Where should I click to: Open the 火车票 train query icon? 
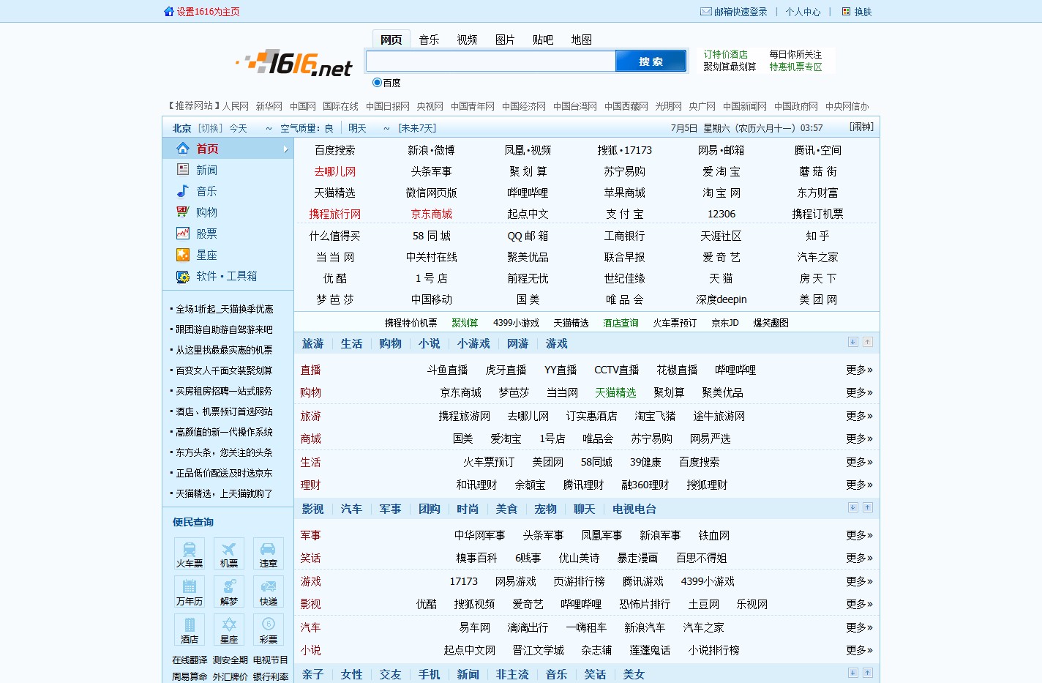click(x=190, y=553)
